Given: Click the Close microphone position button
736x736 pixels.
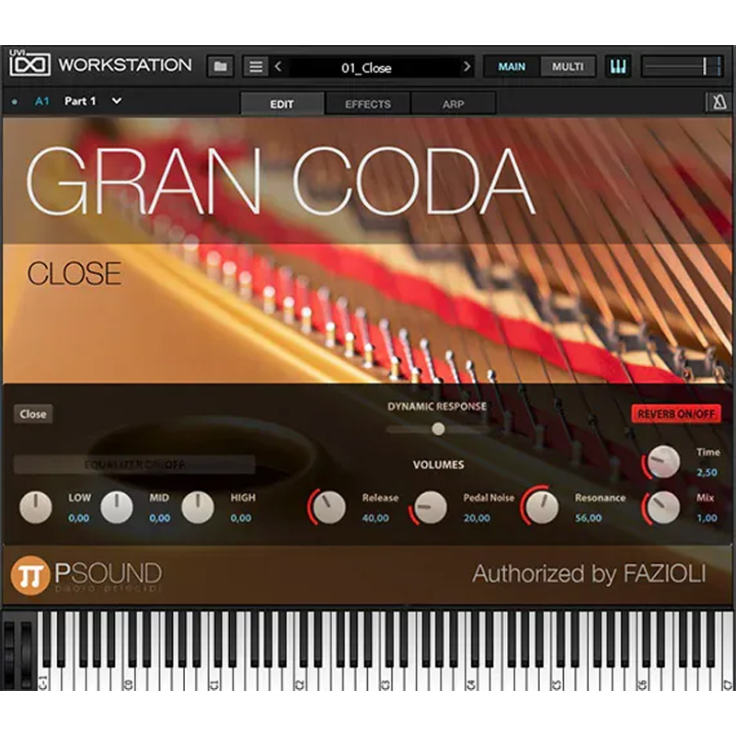Looking at the screenshot, I should (34, 413).
